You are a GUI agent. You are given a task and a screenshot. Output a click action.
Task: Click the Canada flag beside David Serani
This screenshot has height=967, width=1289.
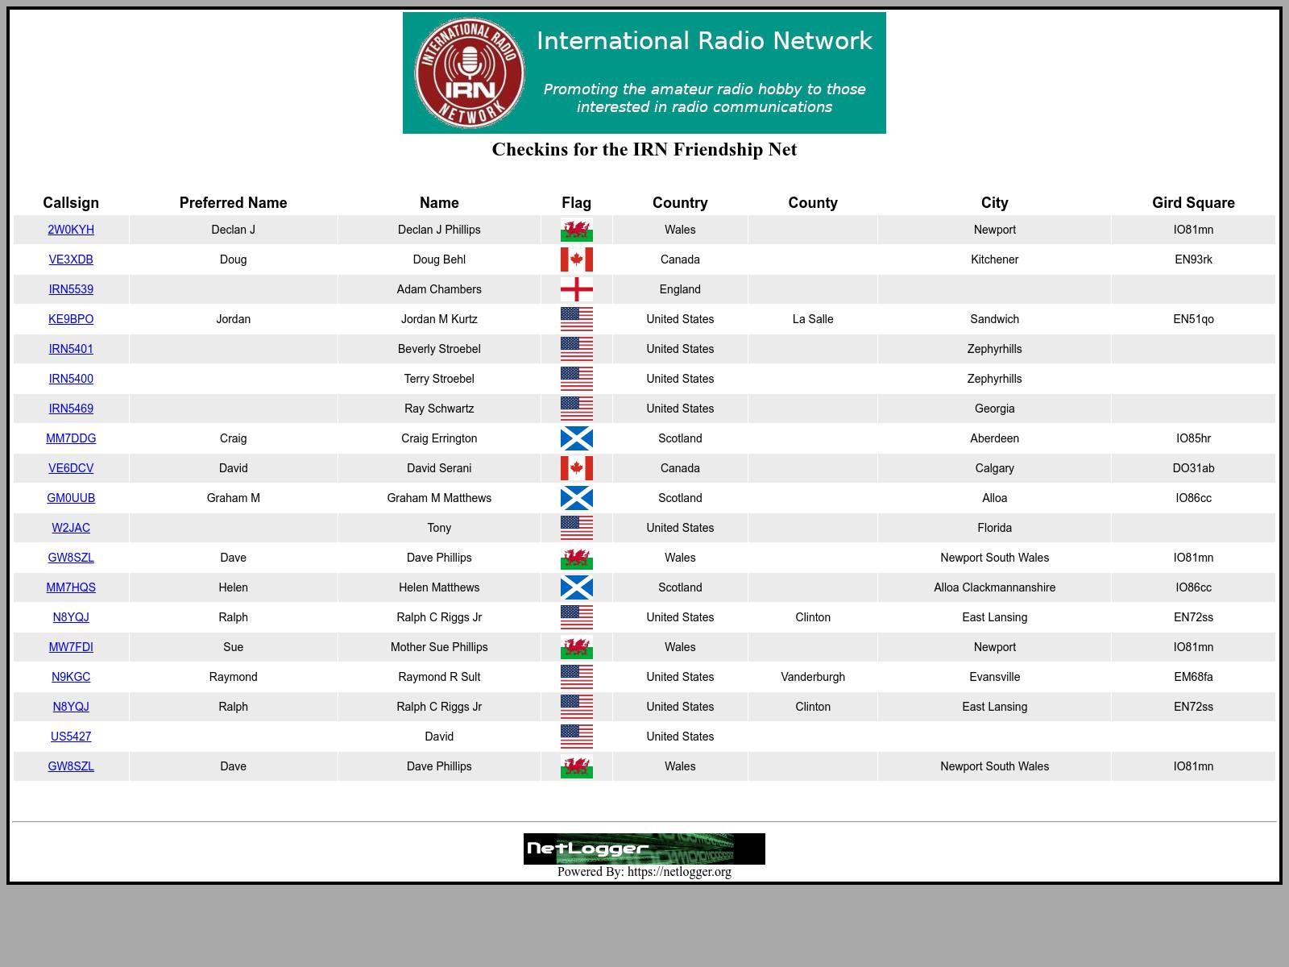tap(576, 469)
